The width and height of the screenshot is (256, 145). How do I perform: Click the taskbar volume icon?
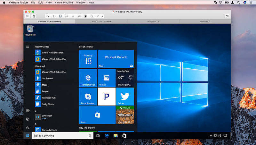click(x=220, y=136)
